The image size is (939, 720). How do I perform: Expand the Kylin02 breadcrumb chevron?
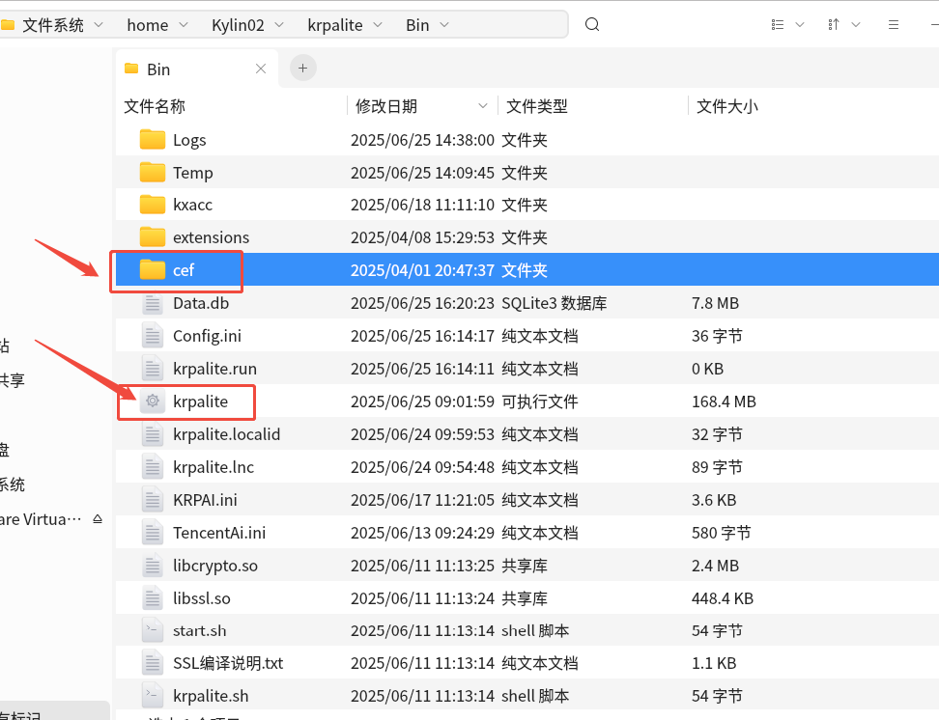click(x=279, y=24)
